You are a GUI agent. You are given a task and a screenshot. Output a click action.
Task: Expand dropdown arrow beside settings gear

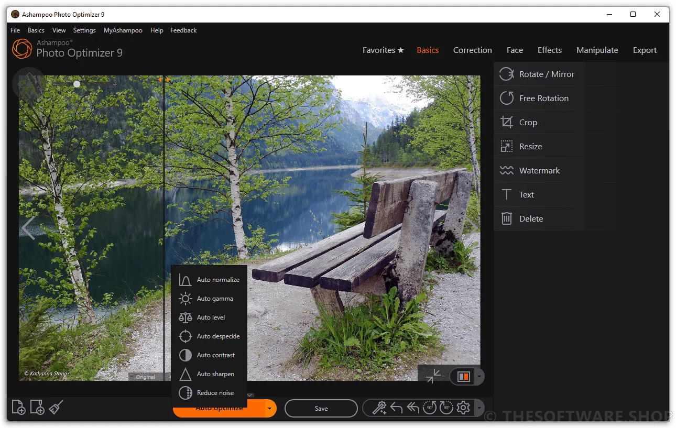pyautogui.click(x=479, y=408)
